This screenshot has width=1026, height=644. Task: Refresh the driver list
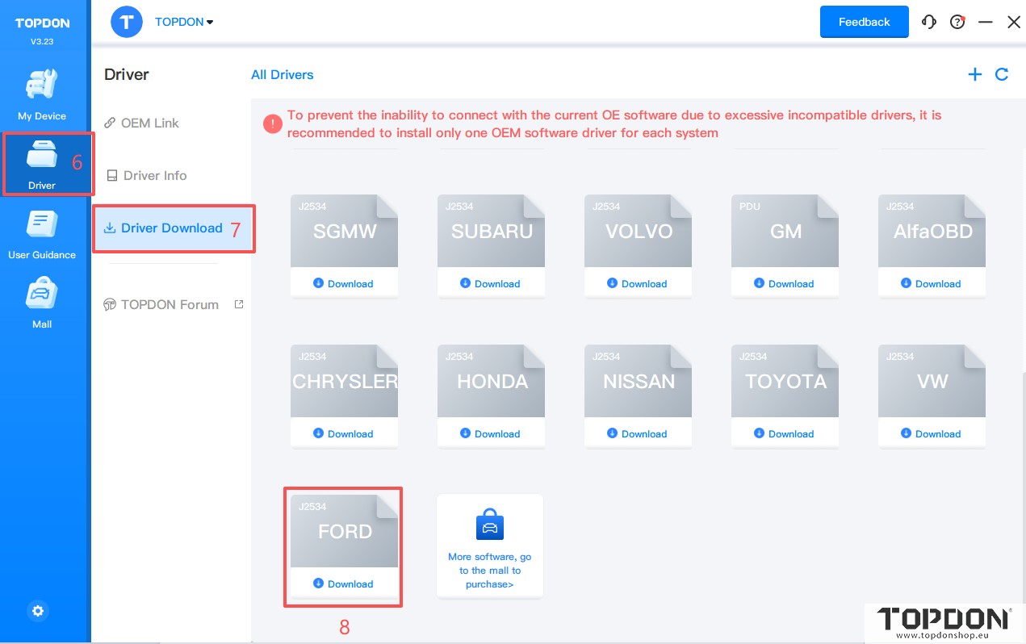point(1002,74)
